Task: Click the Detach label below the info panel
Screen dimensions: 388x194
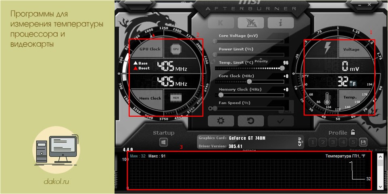Action: 249,150
